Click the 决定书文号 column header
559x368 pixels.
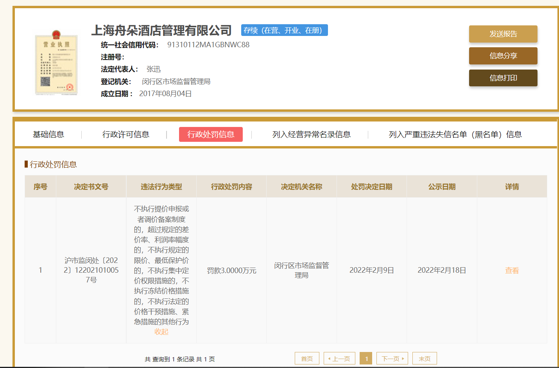point(91,187)
